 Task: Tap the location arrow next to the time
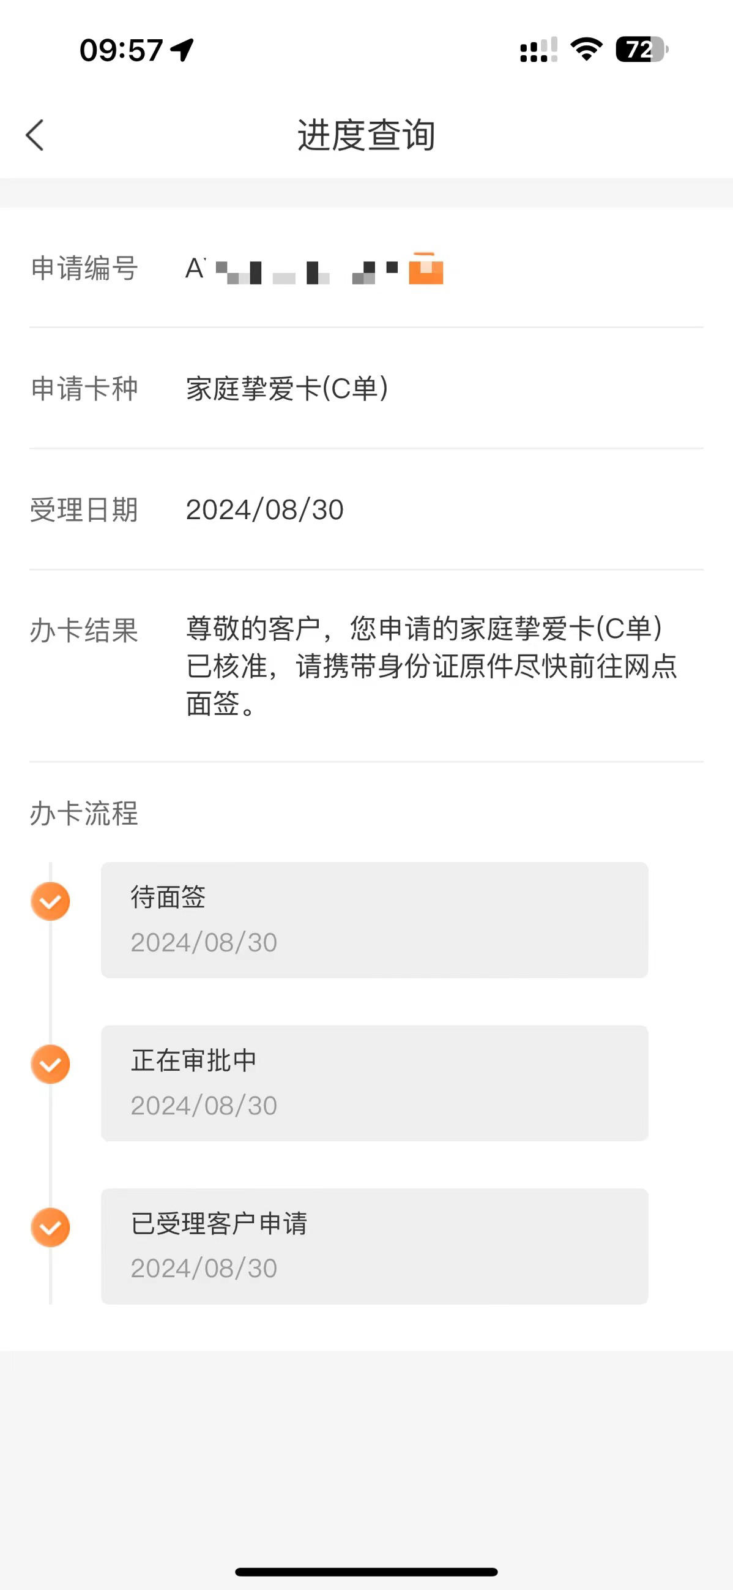(x=182, y=50)
